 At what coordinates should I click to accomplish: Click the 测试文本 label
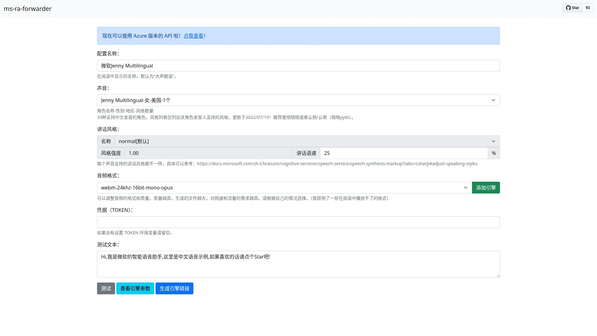click(108, 245)
